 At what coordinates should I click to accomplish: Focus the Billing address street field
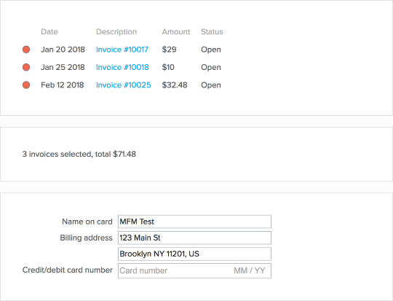[194, 238]
